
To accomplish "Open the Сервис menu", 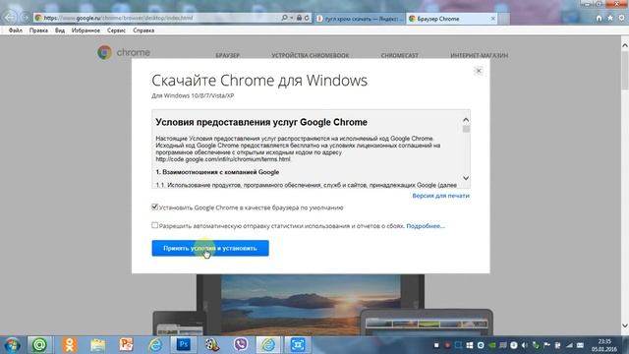I will [x=116, y=30].
